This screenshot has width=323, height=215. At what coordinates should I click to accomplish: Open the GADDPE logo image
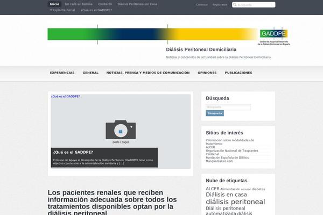tap(274, 36)
